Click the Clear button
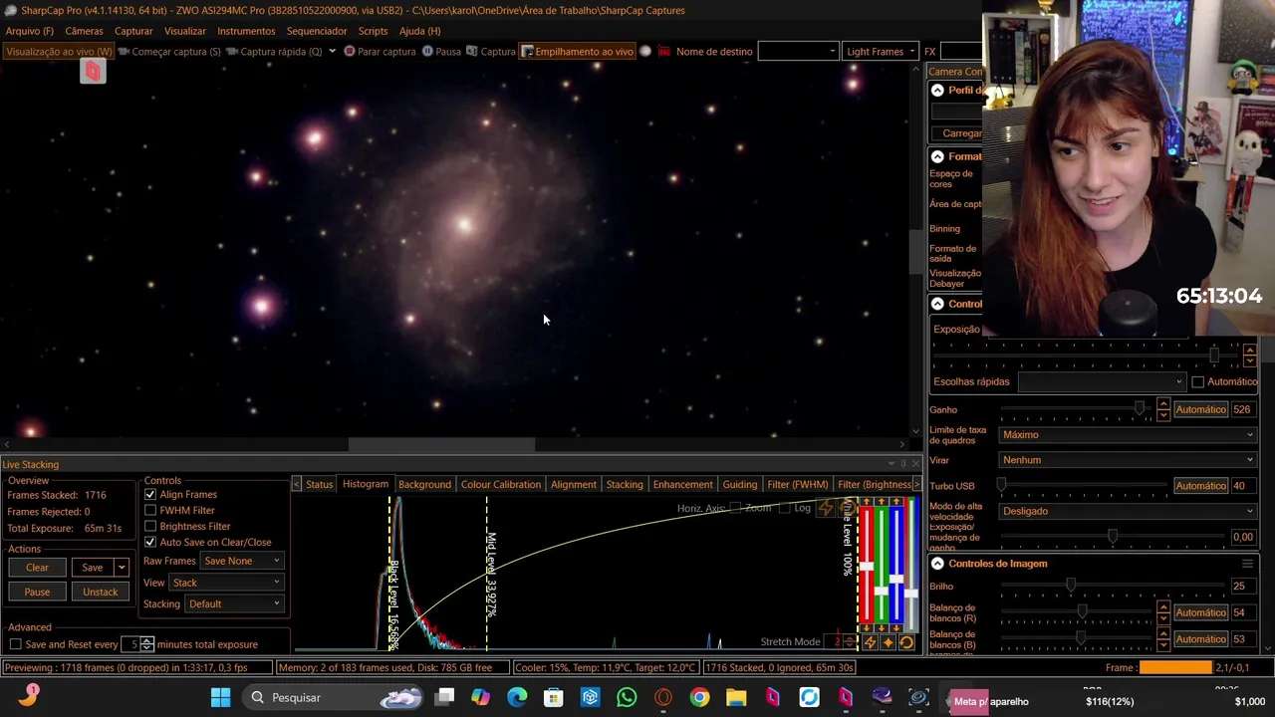This screenshot has height=717, width=1275. point(37,568)
